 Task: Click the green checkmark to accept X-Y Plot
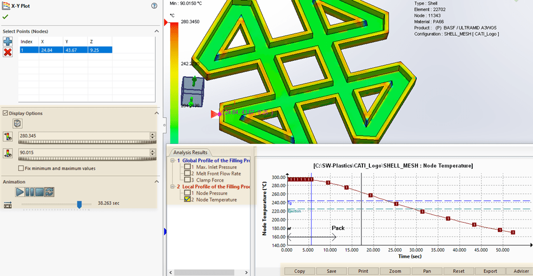click(x=5, y=17)
